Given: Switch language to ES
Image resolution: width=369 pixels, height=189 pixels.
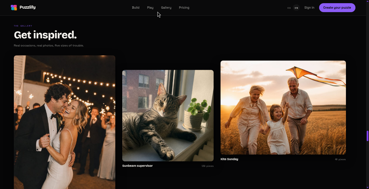Looking at the screenshot, I should tap(289, 8).
